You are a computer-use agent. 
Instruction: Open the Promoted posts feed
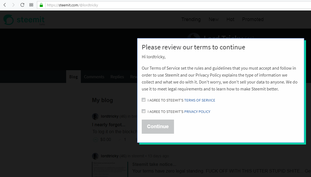point(253,19)
